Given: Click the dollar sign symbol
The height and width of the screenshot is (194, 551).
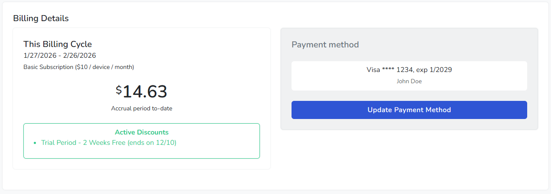Looking at the screenshot, I should 119,90.
